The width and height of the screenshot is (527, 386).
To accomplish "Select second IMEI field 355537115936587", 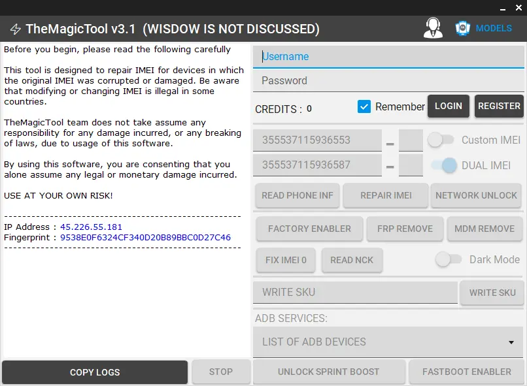I will [317, 165].
